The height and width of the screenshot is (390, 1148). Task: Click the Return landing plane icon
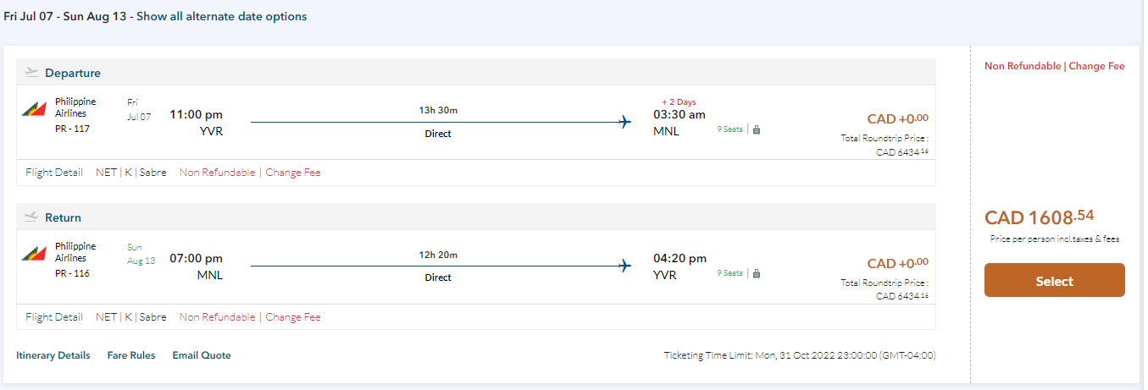[32, 217]
